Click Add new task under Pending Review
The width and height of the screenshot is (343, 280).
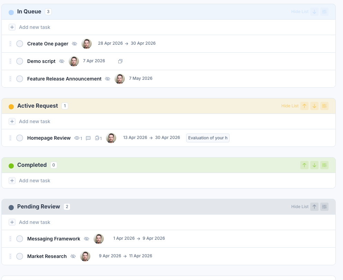pos(34,222)
